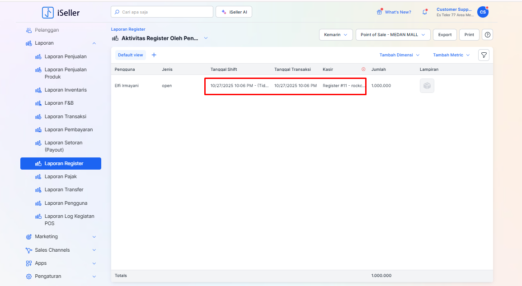Collapse the Laporan sidebar section
Screen dimensions: 522x286
point(94,43)
